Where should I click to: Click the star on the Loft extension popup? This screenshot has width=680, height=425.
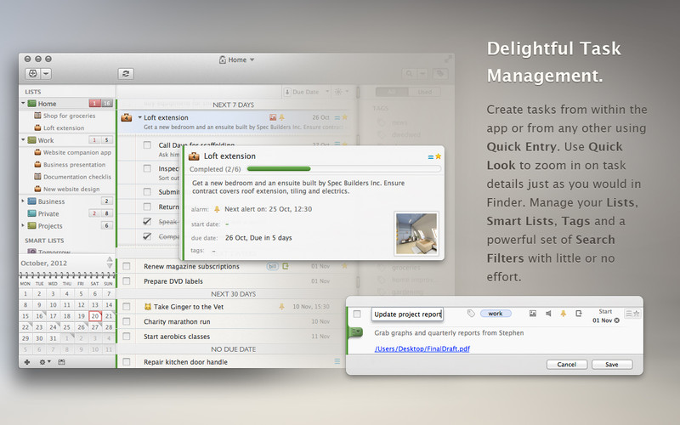[439, 156]
